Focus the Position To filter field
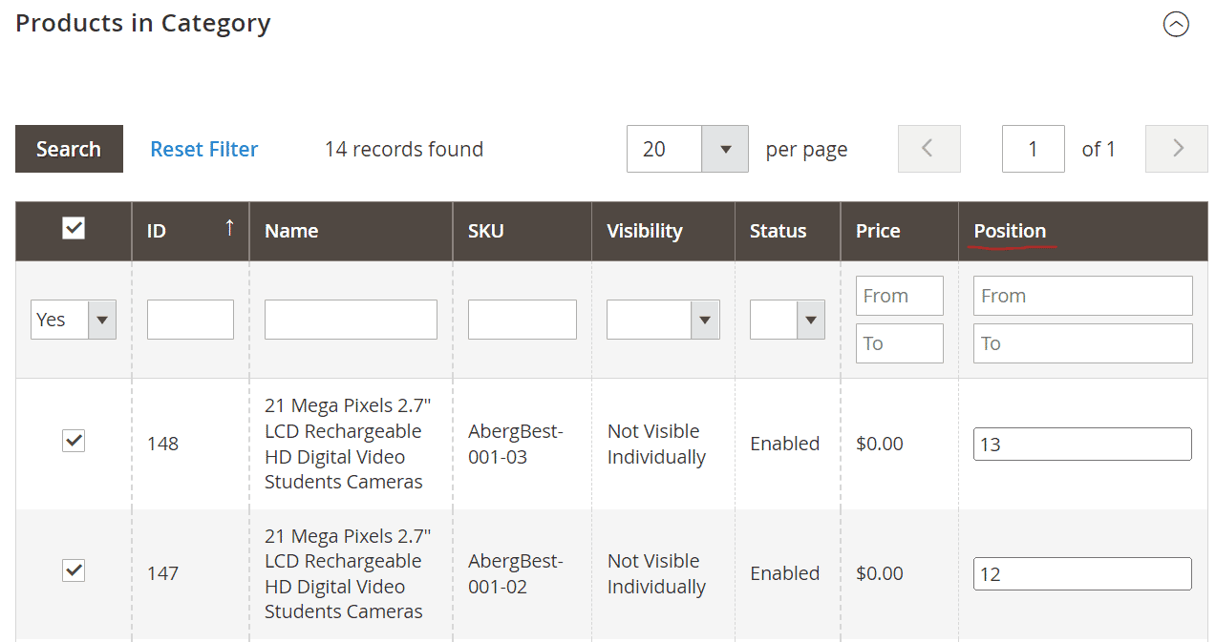The image size is (1216, 642). point(1082,343)
